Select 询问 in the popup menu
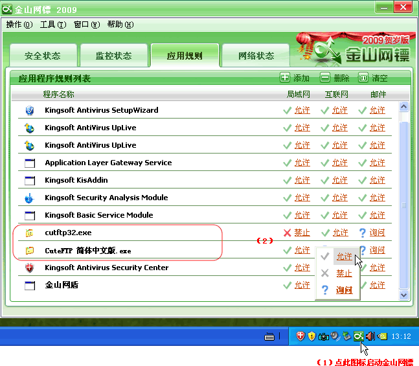Viewport: 419px width, 366px height. (344, 290)
